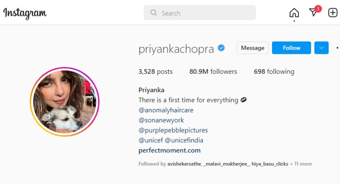Click the Instagram logo

click(25, 14)
